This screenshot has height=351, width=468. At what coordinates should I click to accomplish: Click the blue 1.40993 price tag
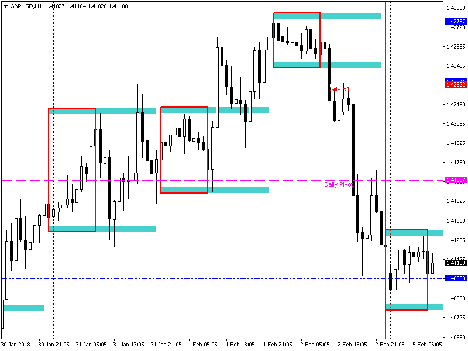[x=455, y=278]
